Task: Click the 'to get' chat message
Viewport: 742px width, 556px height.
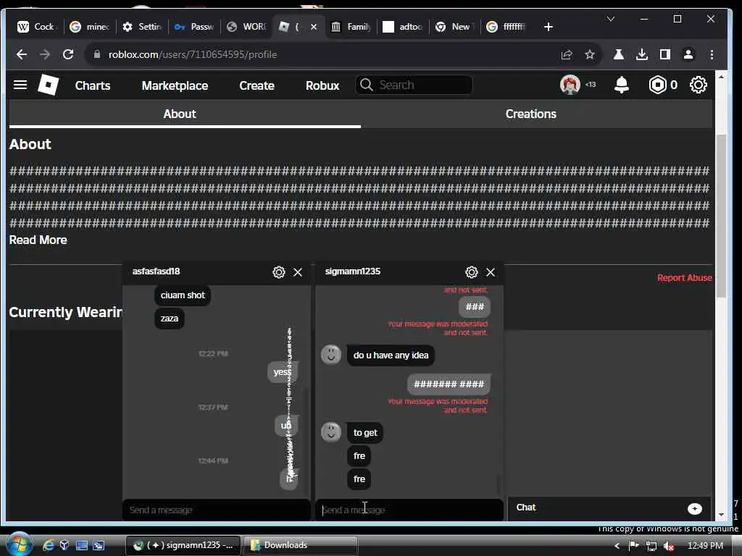Action: (365, 433)
